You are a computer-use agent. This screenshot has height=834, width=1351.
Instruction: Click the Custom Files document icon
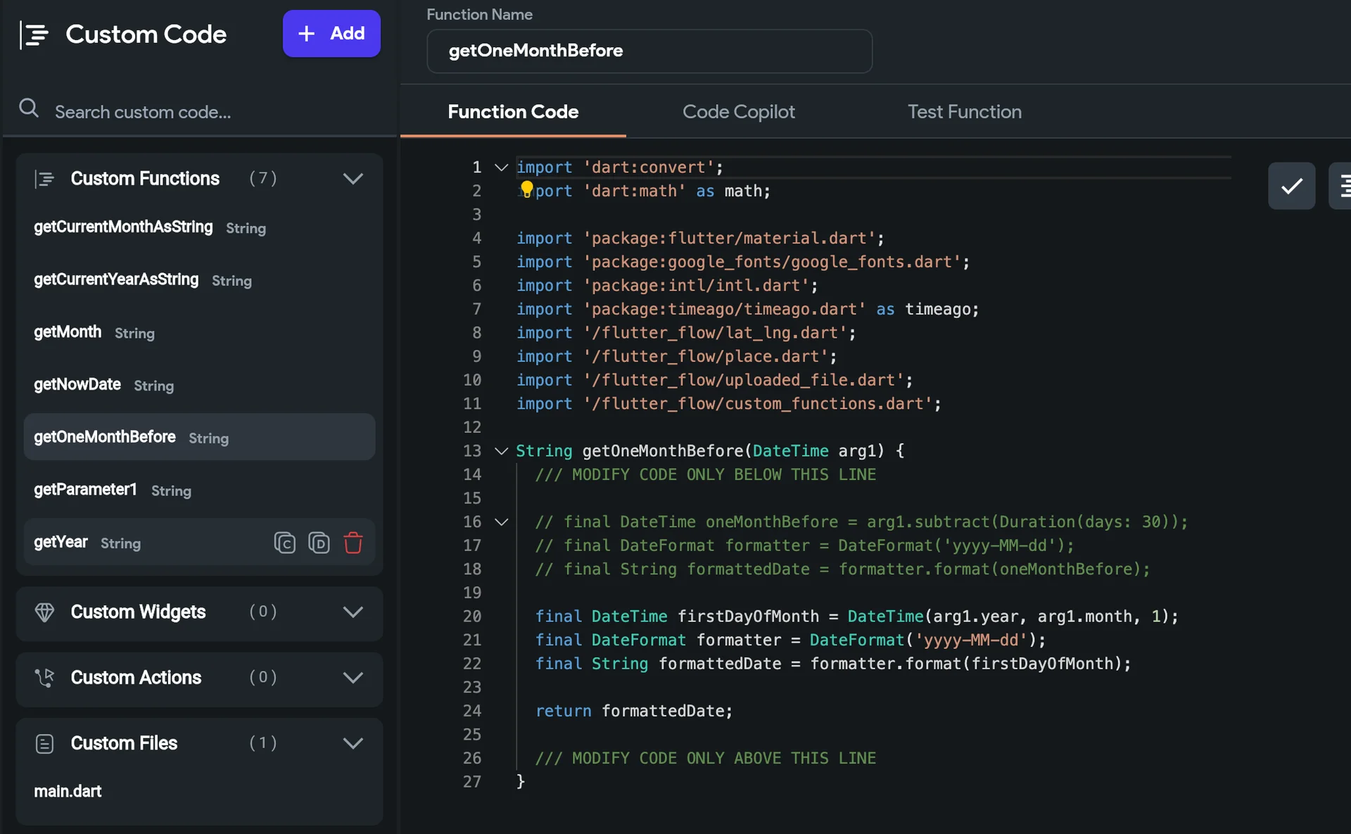tap(44, 743)
